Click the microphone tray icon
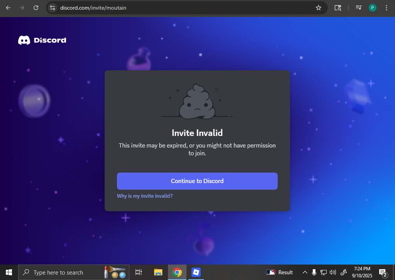The width and height of the screenshot is (395, 280). click(314, 272)
